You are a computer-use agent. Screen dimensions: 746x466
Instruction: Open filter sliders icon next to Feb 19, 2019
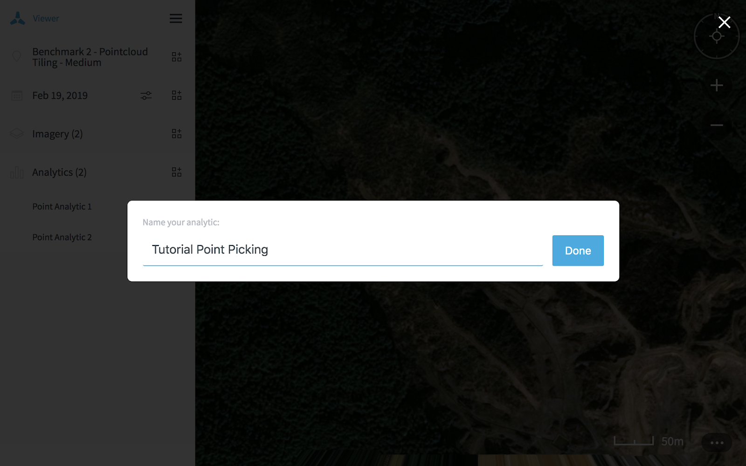click(146, 96)
